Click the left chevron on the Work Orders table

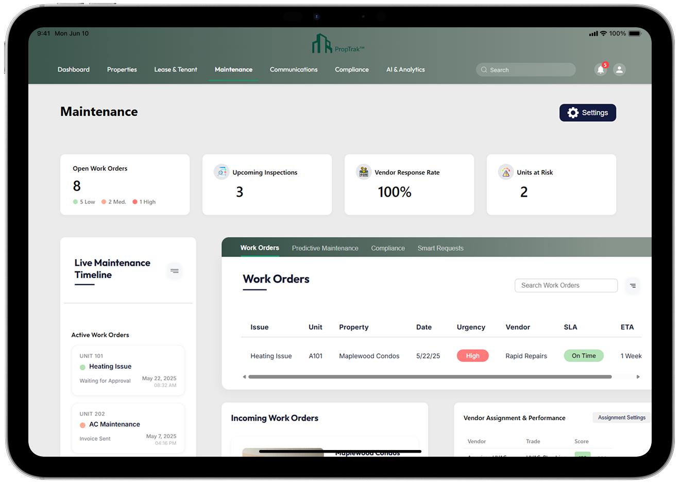[244, 376]
